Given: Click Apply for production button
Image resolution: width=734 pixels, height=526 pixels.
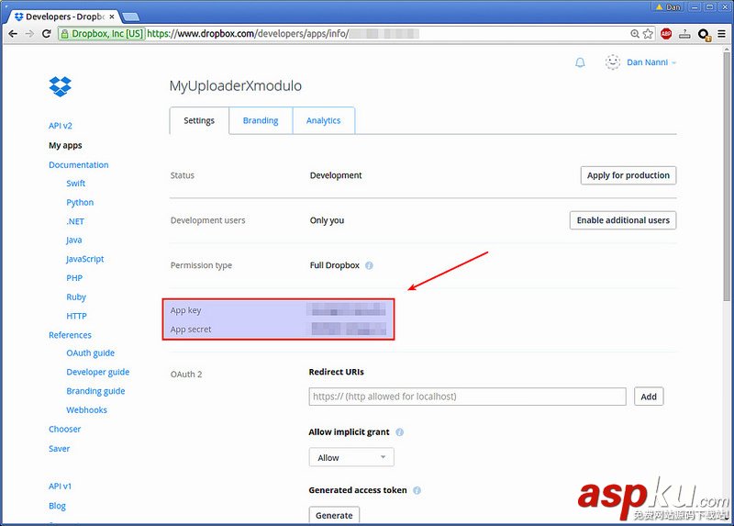Looking at the screenshot, I should [628, 175].
